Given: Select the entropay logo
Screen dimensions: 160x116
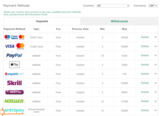Looking at the screenshot, I should click(x=14, y=110).
